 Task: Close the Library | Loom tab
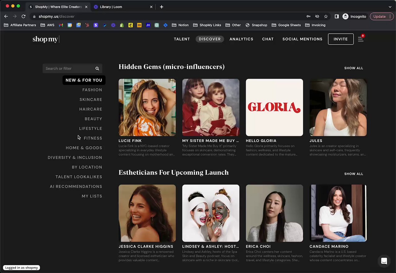(x=151, y=7)
